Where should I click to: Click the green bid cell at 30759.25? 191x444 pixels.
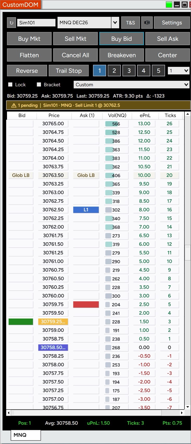pyautogui.click(x=21, y=322)
